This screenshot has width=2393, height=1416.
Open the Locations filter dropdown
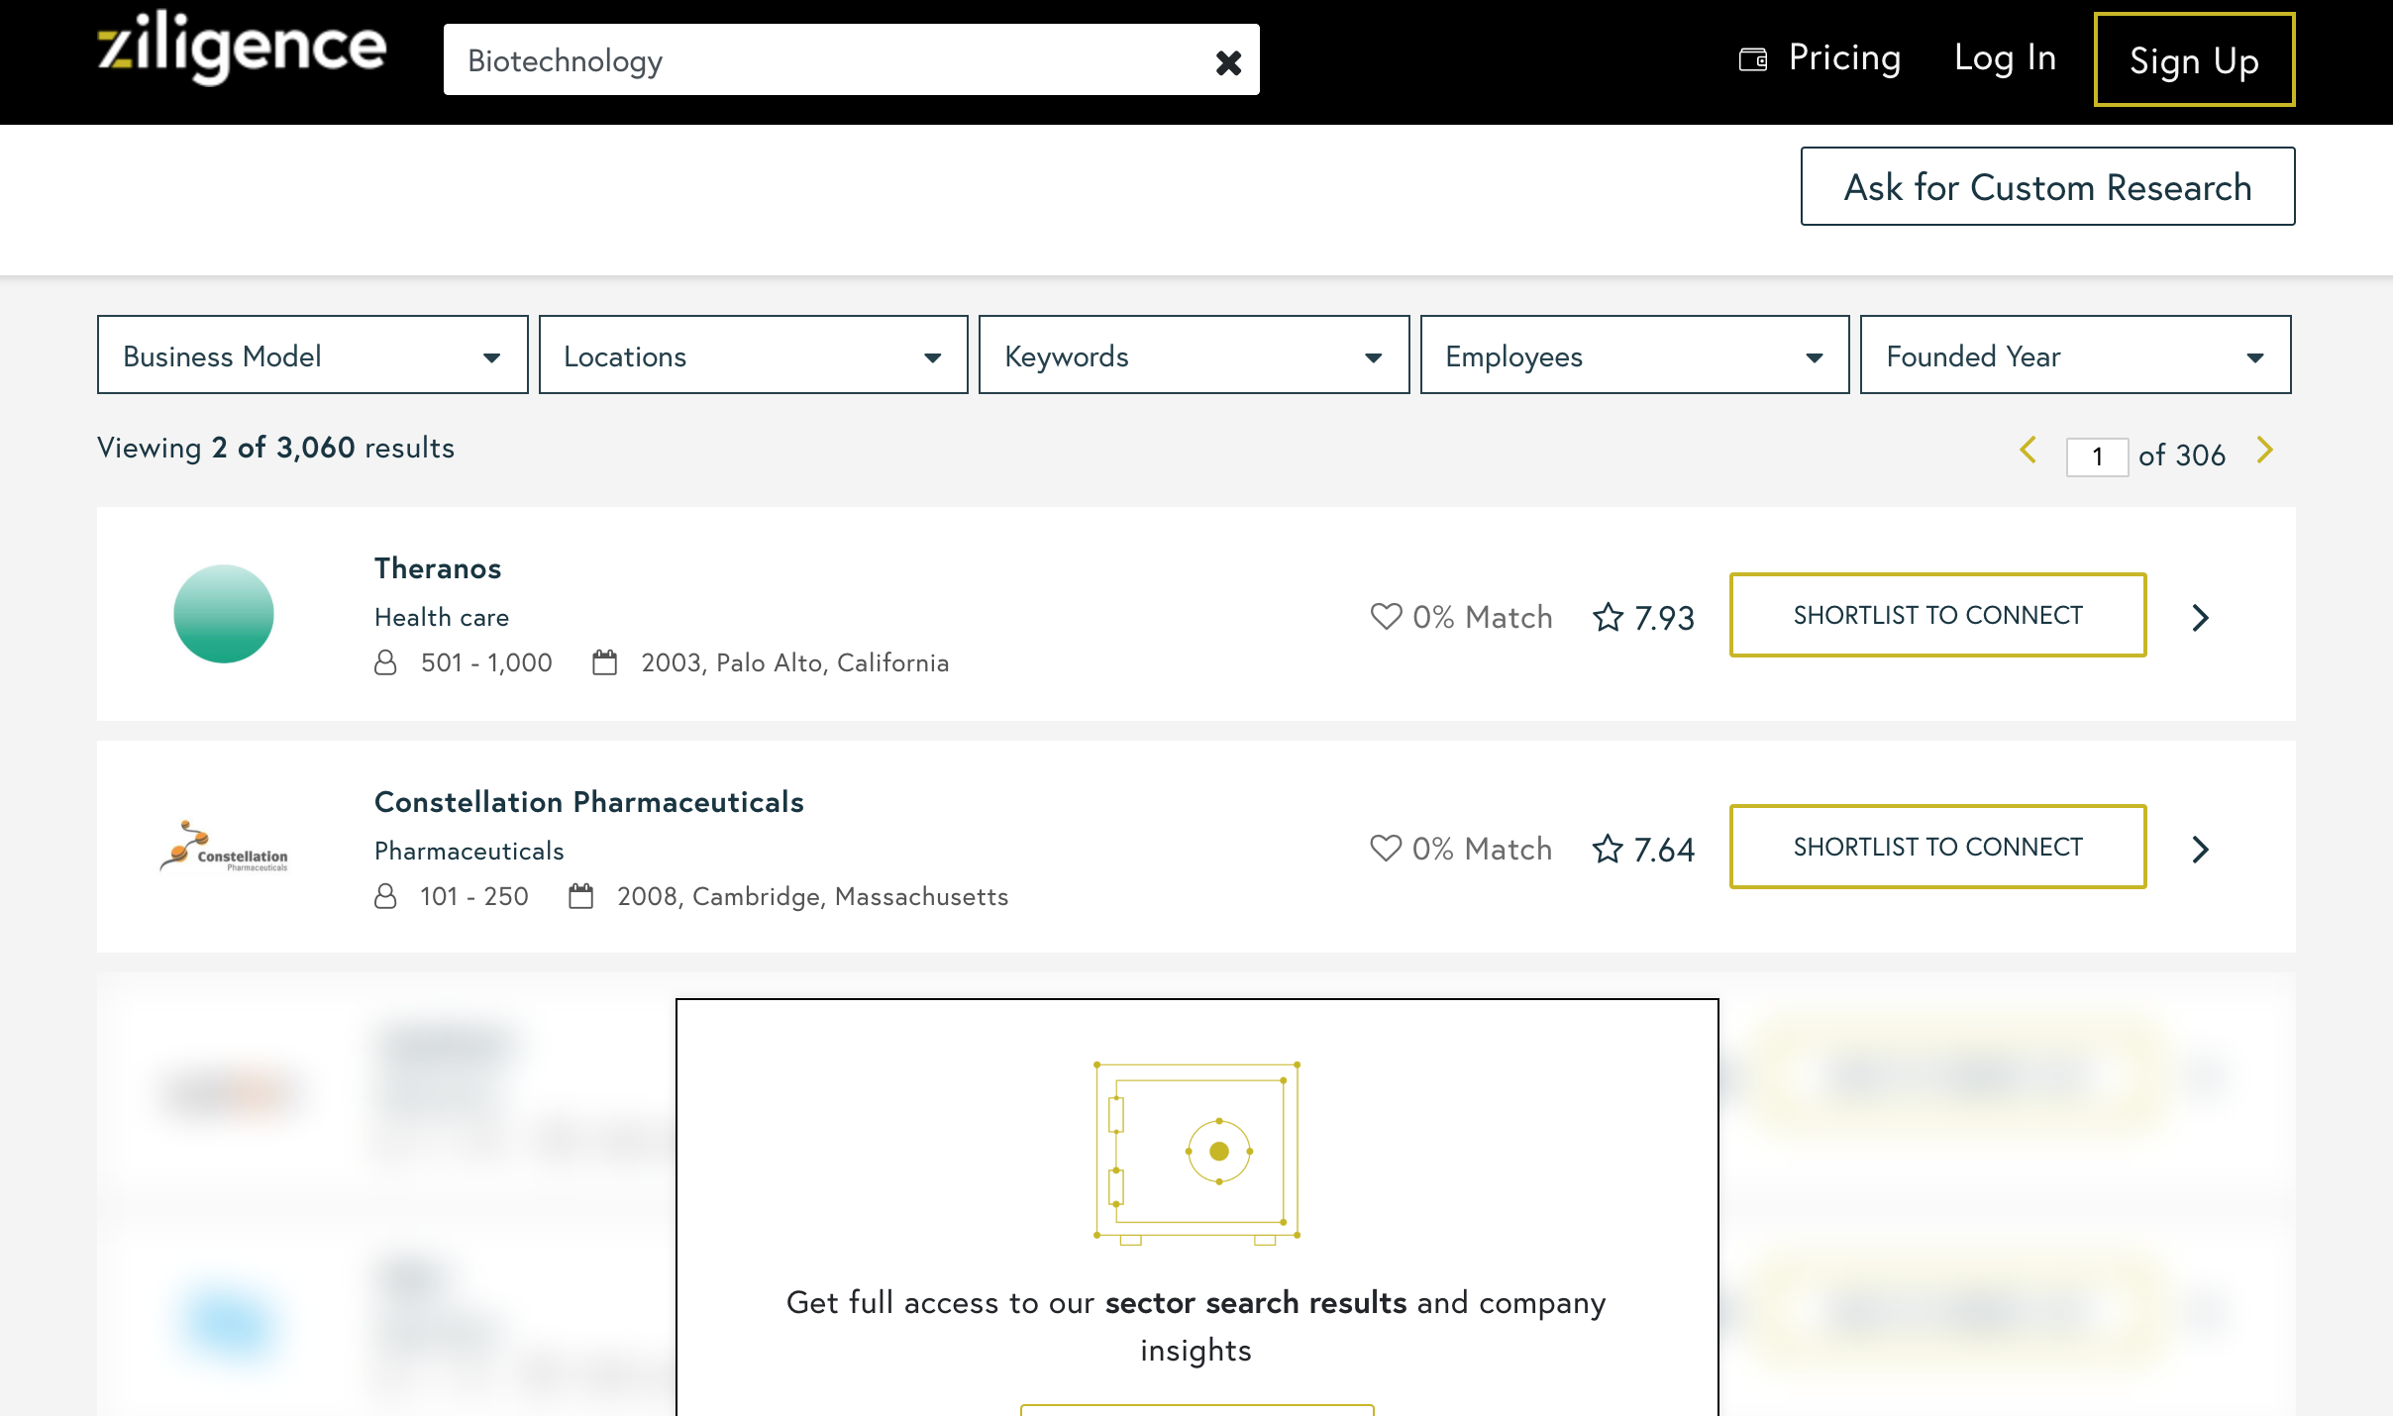[x=753, y=355]
